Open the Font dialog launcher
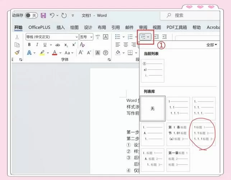231x180 pixels. pos(109,59)
